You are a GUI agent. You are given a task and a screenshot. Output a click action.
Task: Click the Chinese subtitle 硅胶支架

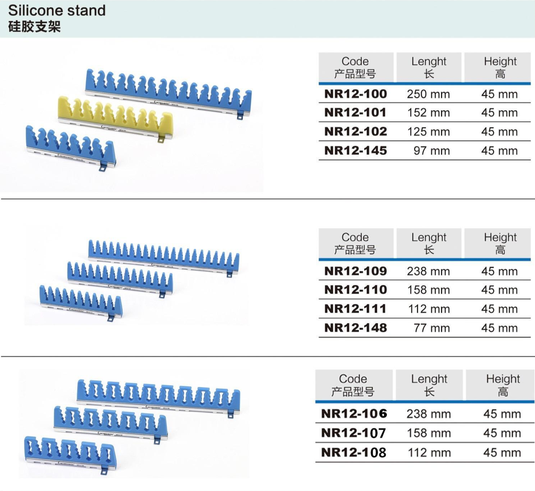click(x=34, y=27)
